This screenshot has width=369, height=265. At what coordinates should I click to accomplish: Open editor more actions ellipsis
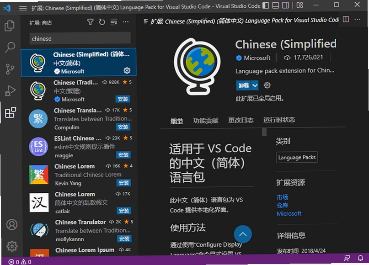[357, 19]
